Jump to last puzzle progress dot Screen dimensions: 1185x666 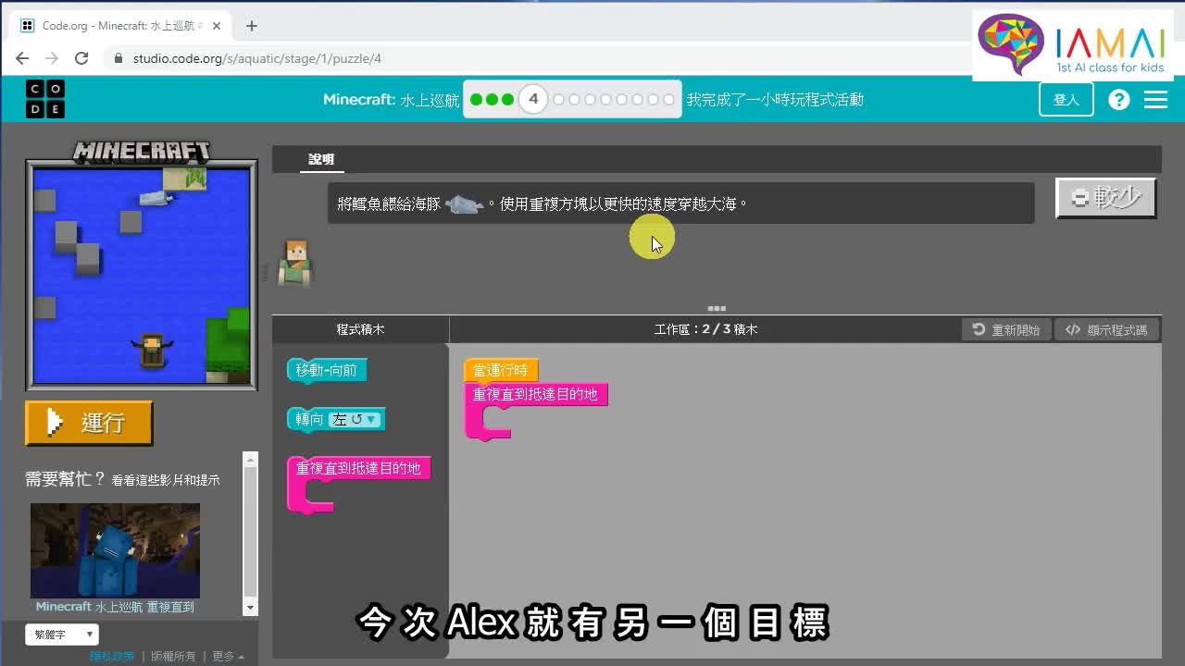[669, 100]
